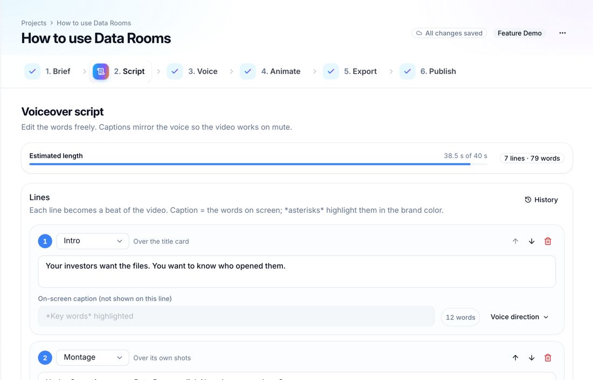Click the Animate step checkmark icon
Image resolution: width=593 pixels, height=380 pixels.
[x=248, y=72]
